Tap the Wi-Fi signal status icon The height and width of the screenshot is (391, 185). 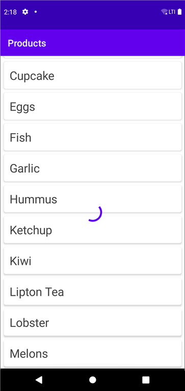(164, 12)
